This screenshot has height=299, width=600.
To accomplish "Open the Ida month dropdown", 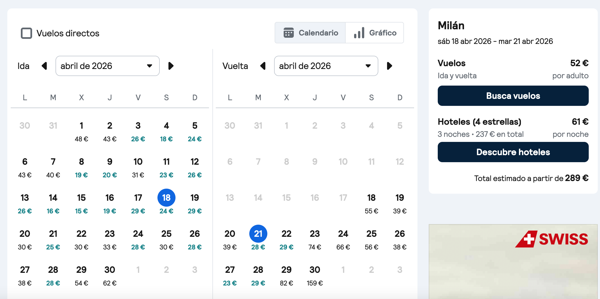I will (x=107, y=66).
